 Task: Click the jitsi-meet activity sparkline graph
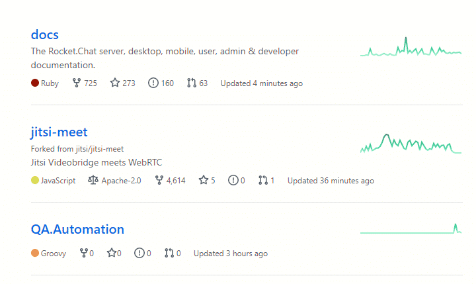[x=411, y=143]
